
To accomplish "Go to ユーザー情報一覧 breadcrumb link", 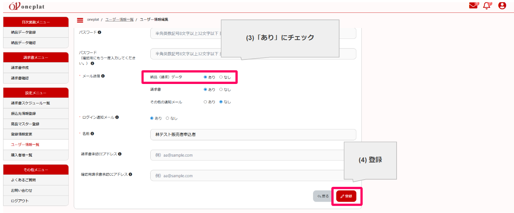I will click(119, 19).
